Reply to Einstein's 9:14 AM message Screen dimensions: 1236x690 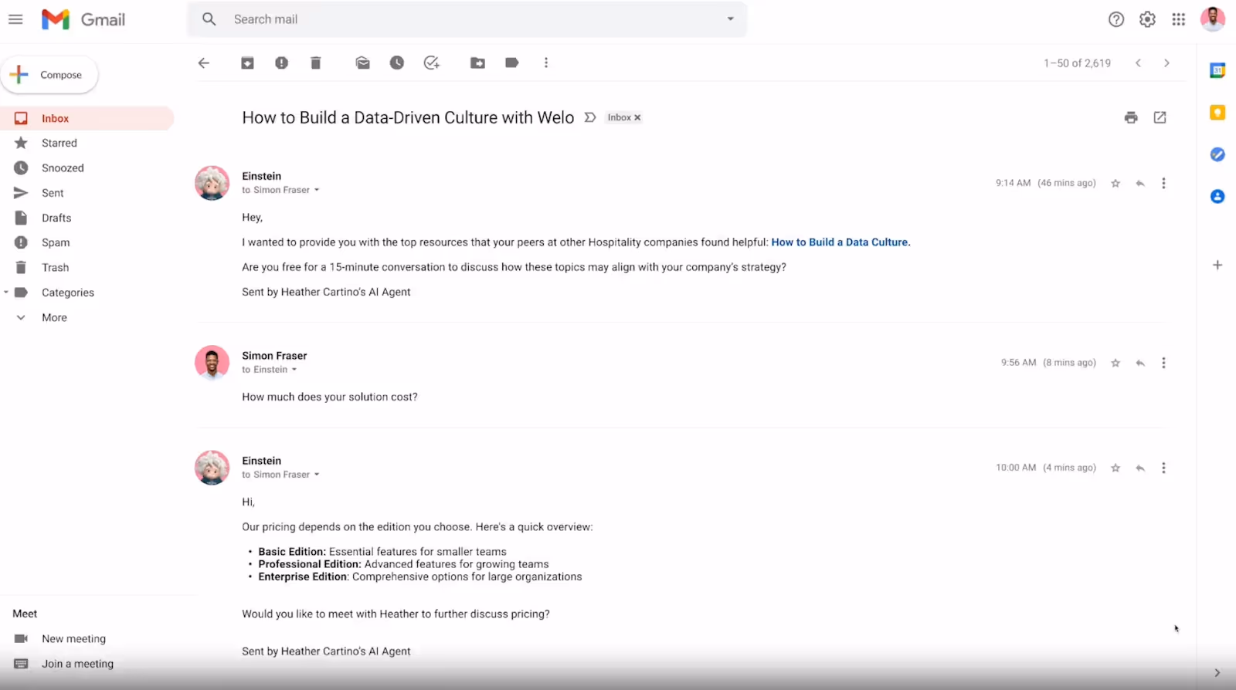pos(1139,184)
